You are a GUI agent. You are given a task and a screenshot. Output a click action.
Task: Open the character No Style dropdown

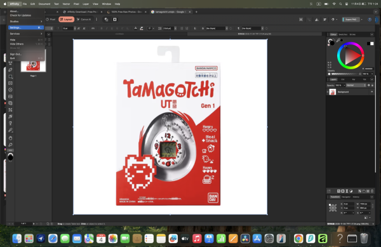pos(227,29)
